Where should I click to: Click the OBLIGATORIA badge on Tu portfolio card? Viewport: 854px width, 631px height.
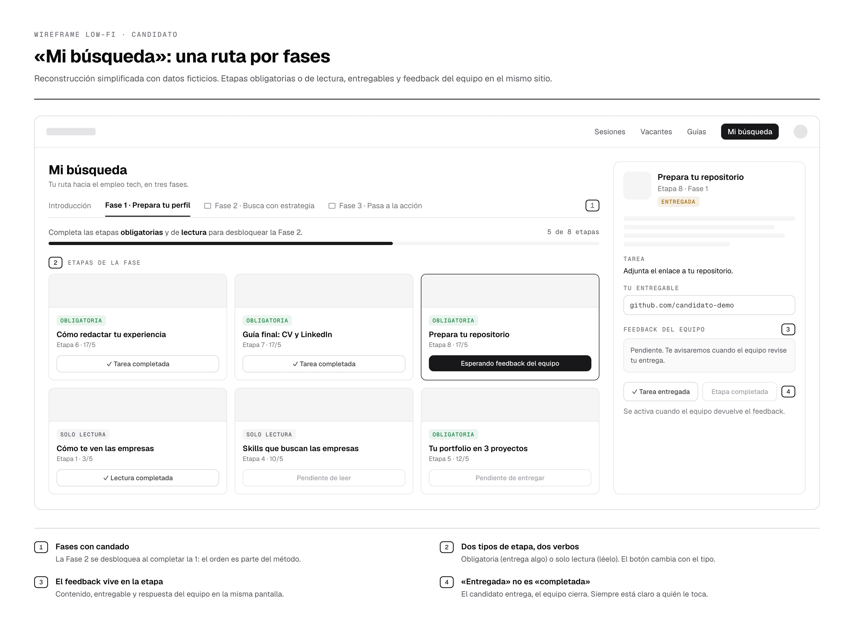pyautogui.click(x=453, y=434)
